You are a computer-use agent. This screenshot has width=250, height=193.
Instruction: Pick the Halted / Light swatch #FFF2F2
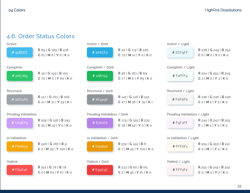click(180, 170)
